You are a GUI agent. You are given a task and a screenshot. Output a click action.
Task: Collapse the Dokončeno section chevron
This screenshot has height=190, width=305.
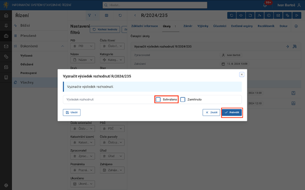tap(62, 46)
